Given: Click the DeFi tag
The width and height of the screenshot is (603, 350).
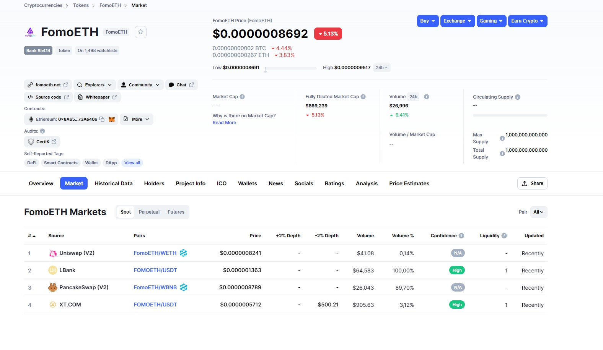Looking at the screenshot, I should point(32,163).
